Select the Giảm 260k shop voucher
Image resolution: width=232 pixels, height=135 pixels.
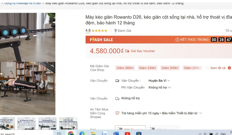(x=125, y=68)
